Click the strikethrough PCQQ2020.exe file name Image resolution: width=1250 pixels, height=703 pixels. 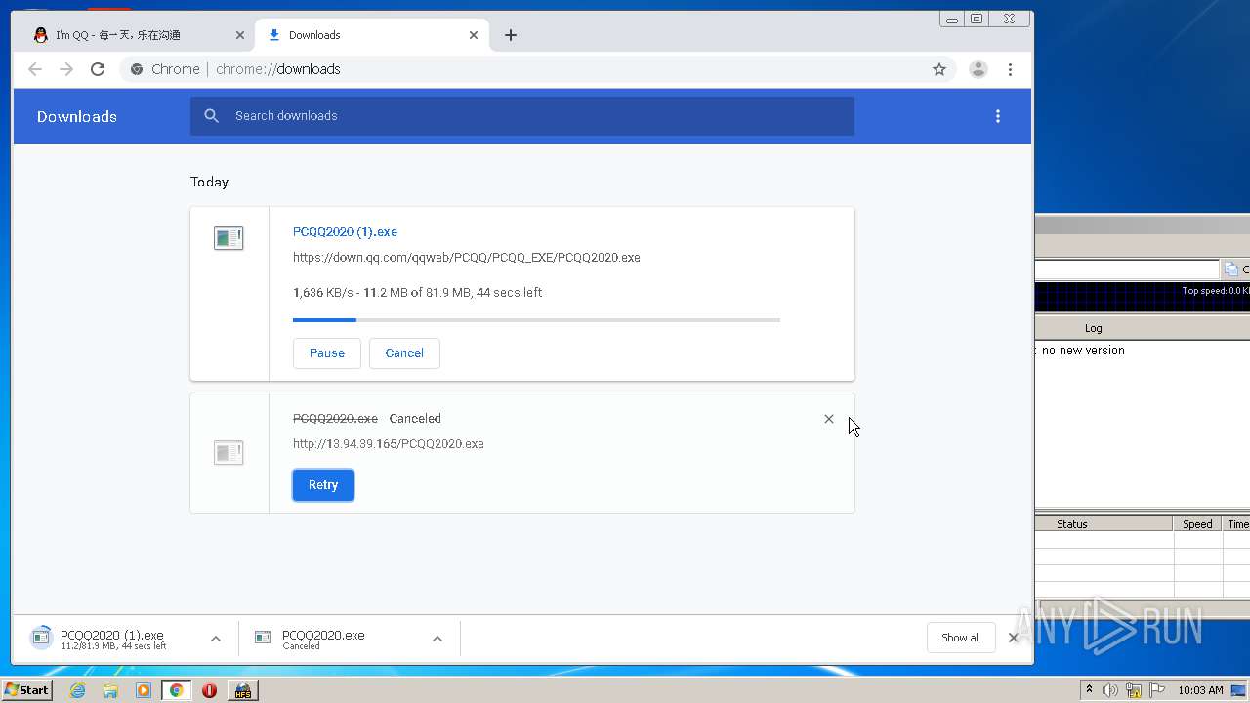point(335,419)
